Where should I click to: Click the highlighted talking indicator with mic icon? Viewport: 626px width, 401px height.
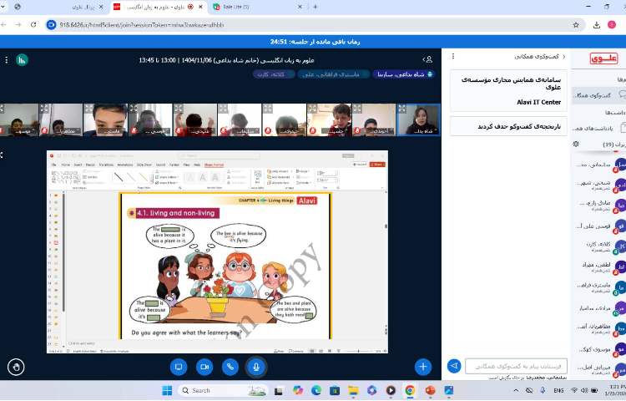click(404, 74)
